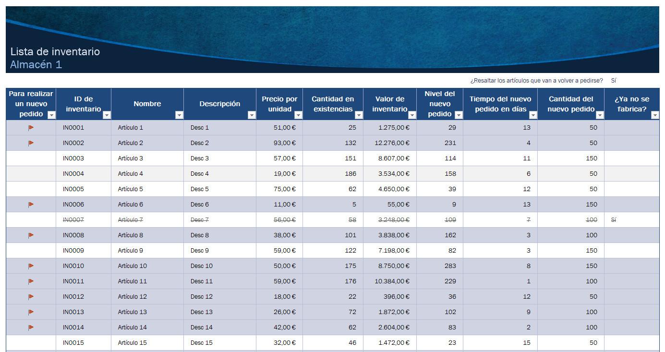Screen dimensions: 665x352
Task: Click the 12.276,00 € inventory value cell
Action: (x=392, y=143)
